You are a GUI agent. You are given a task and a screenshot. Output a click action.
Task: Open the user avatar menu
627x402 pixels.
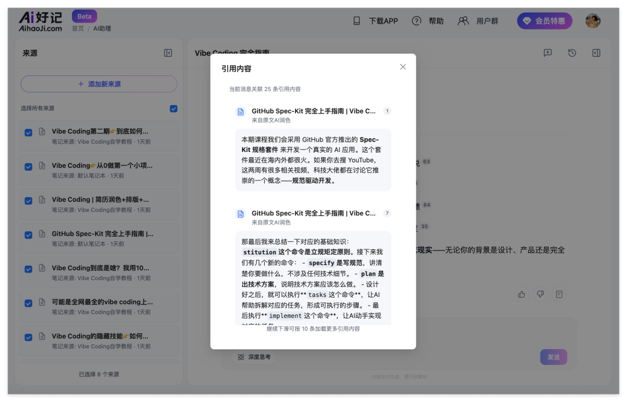593,21
